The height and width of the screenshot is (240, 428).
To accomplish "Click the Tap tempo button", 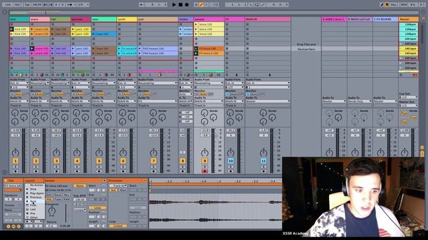I will click(x=27, y=5).
